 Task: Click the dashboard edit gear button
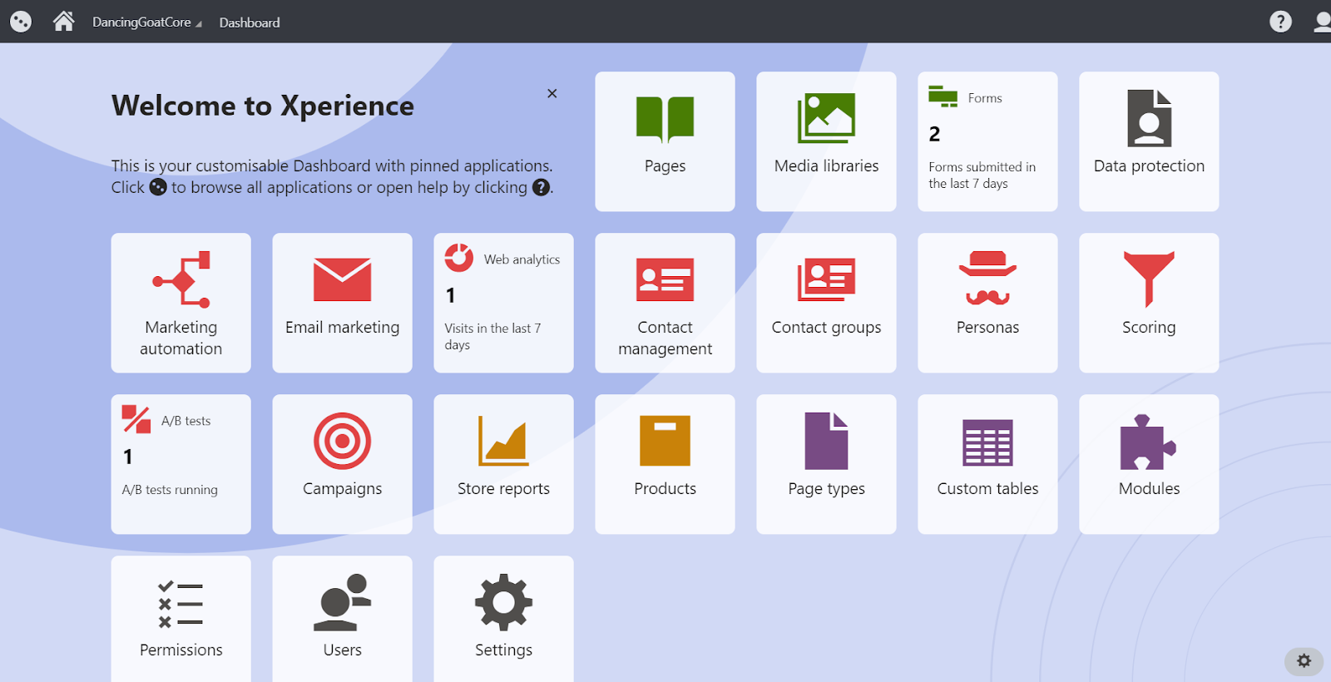(x=1304, y=661)
